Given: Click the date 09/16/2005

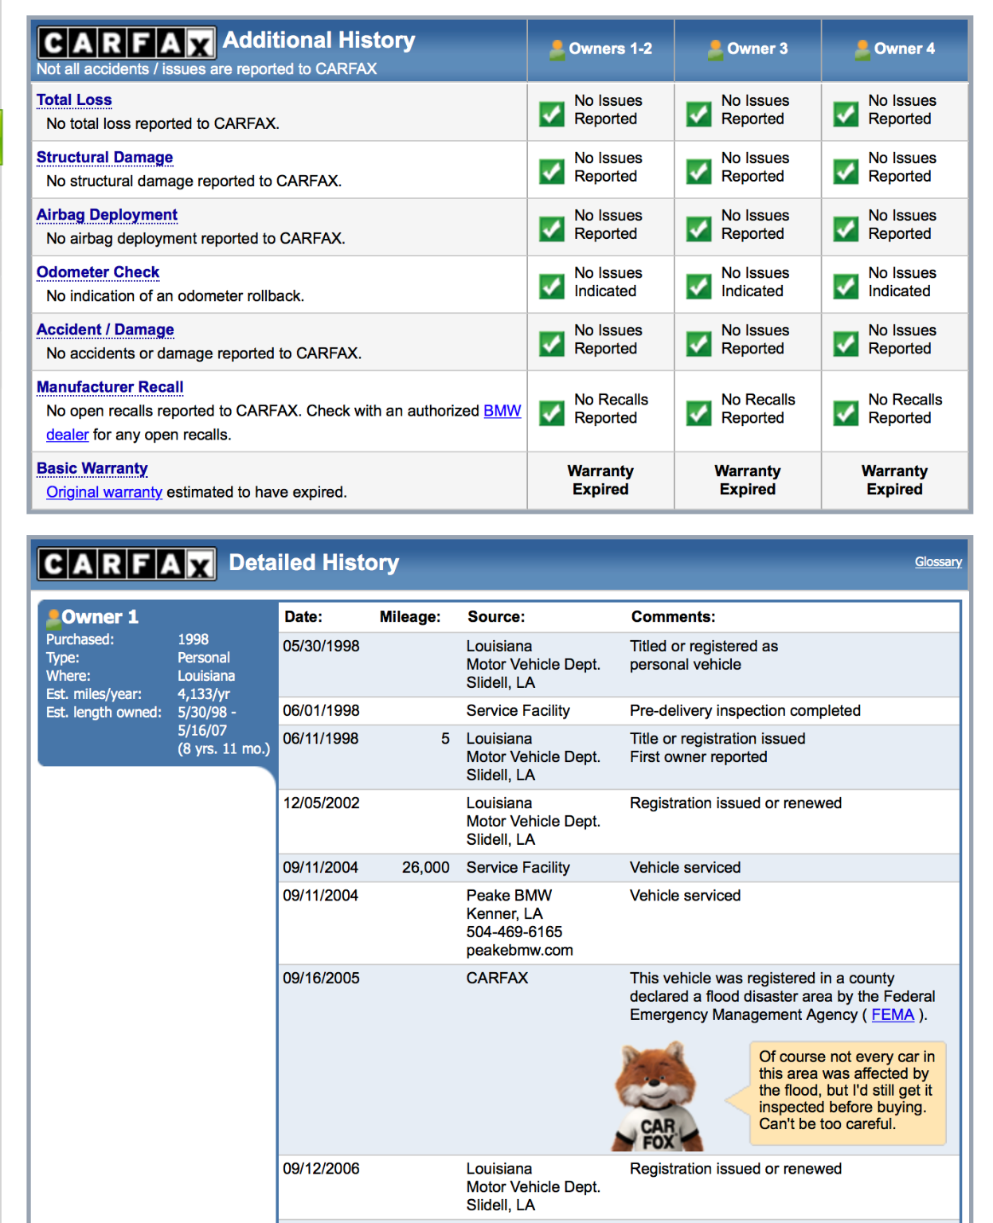Looking at the screenshot, I should 322,979.
